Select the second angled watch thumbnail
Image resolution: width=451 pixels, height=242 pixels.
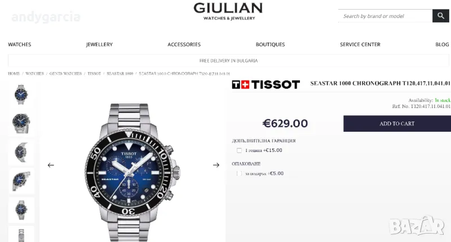(21, 123)
